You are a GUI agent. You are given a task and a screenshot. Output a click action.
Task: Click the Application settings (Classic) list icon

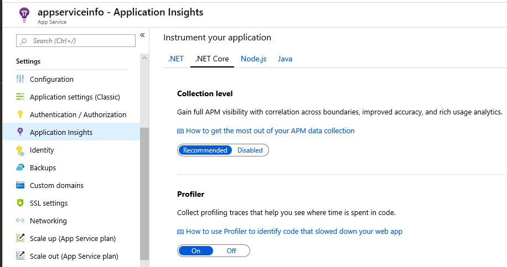click(x=20, y=97)
